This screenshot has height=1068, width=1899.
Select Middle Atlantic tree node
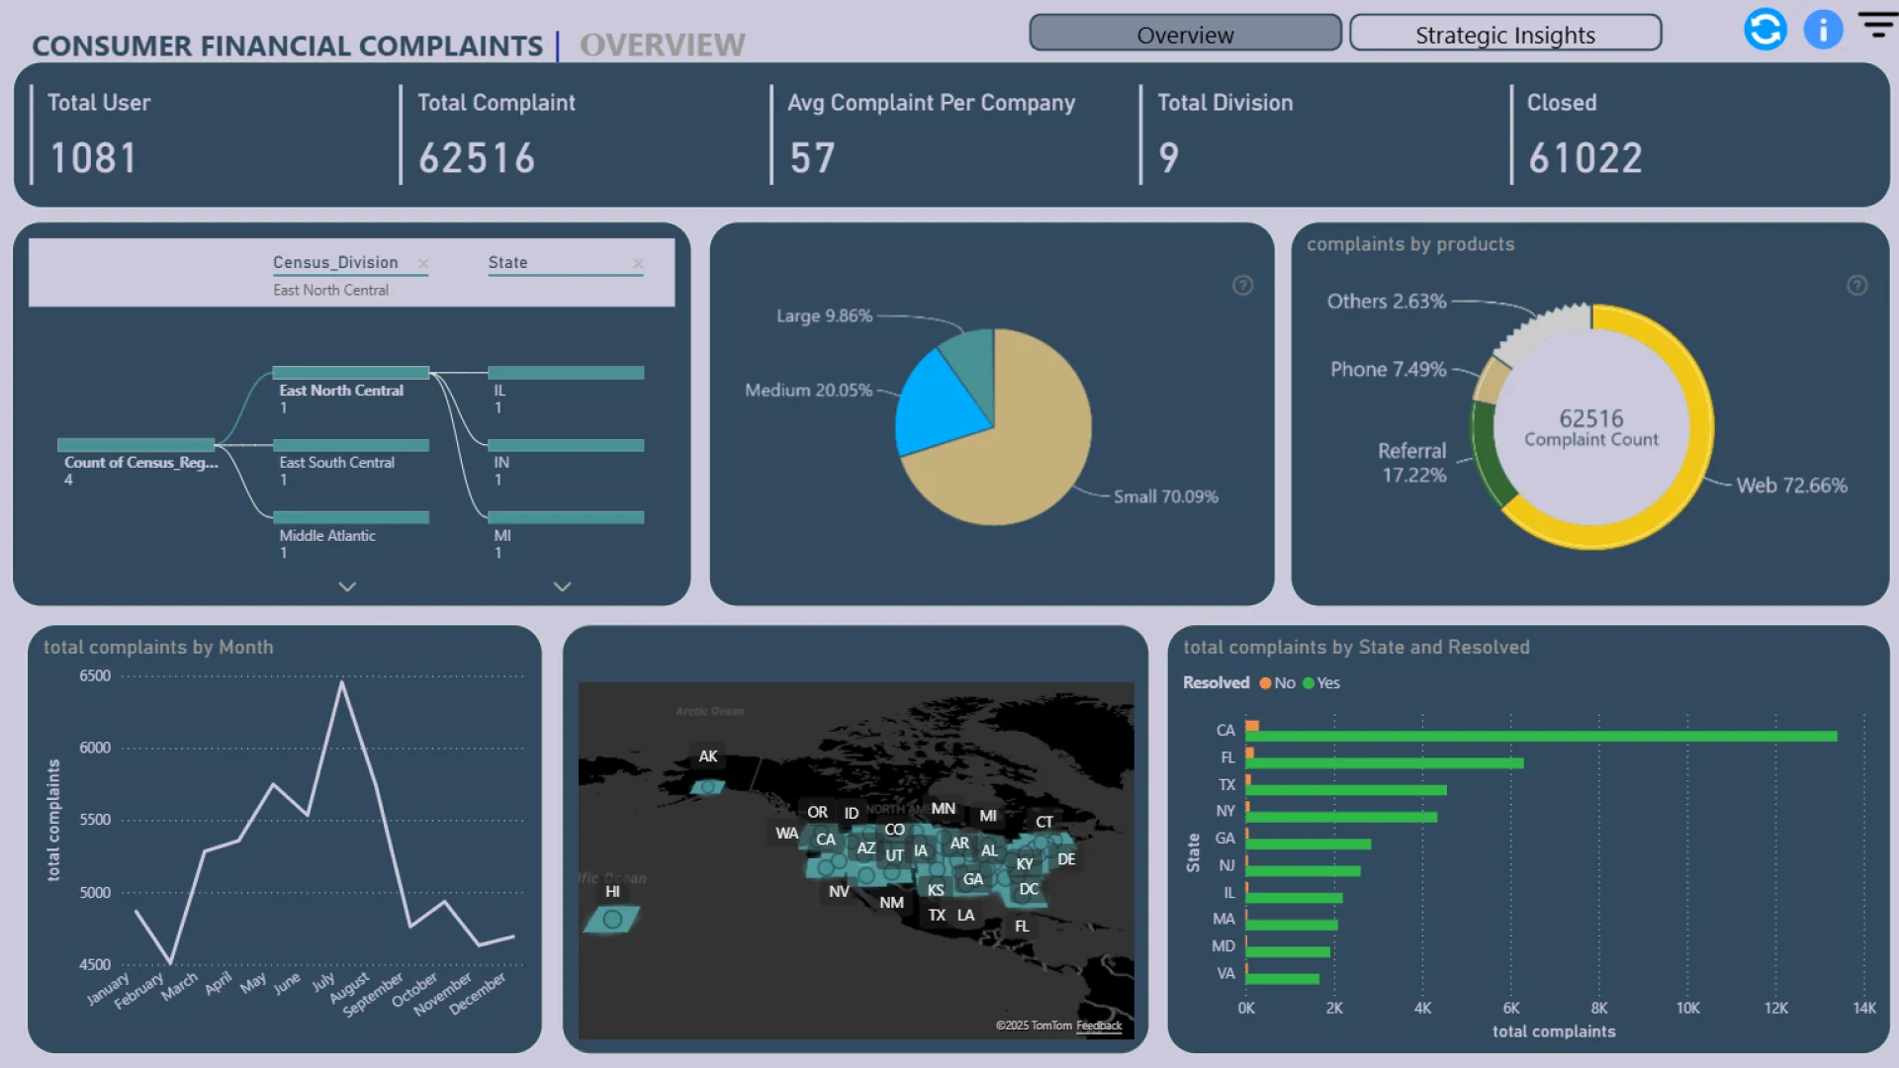click(351, 518)
